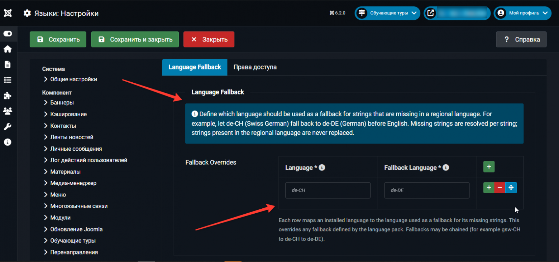This screenshot has width=559, height=262.
Task: Open the Content file sidebar icon
Action: (8, 64)
